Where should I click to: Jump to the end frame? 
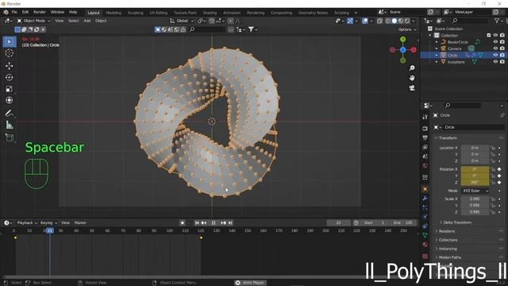point(230,222)
